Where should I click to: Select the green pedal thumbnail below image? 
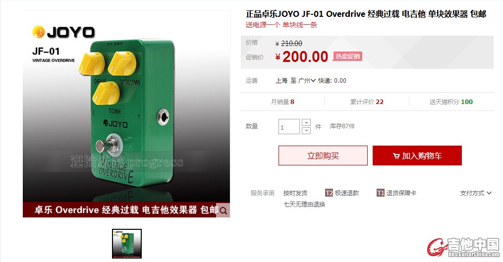click(x=127, y=244)
